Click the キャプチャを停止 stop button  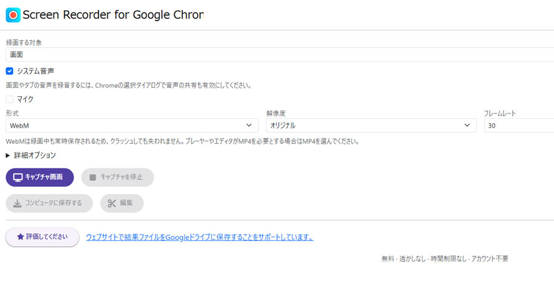pos(118,177)
